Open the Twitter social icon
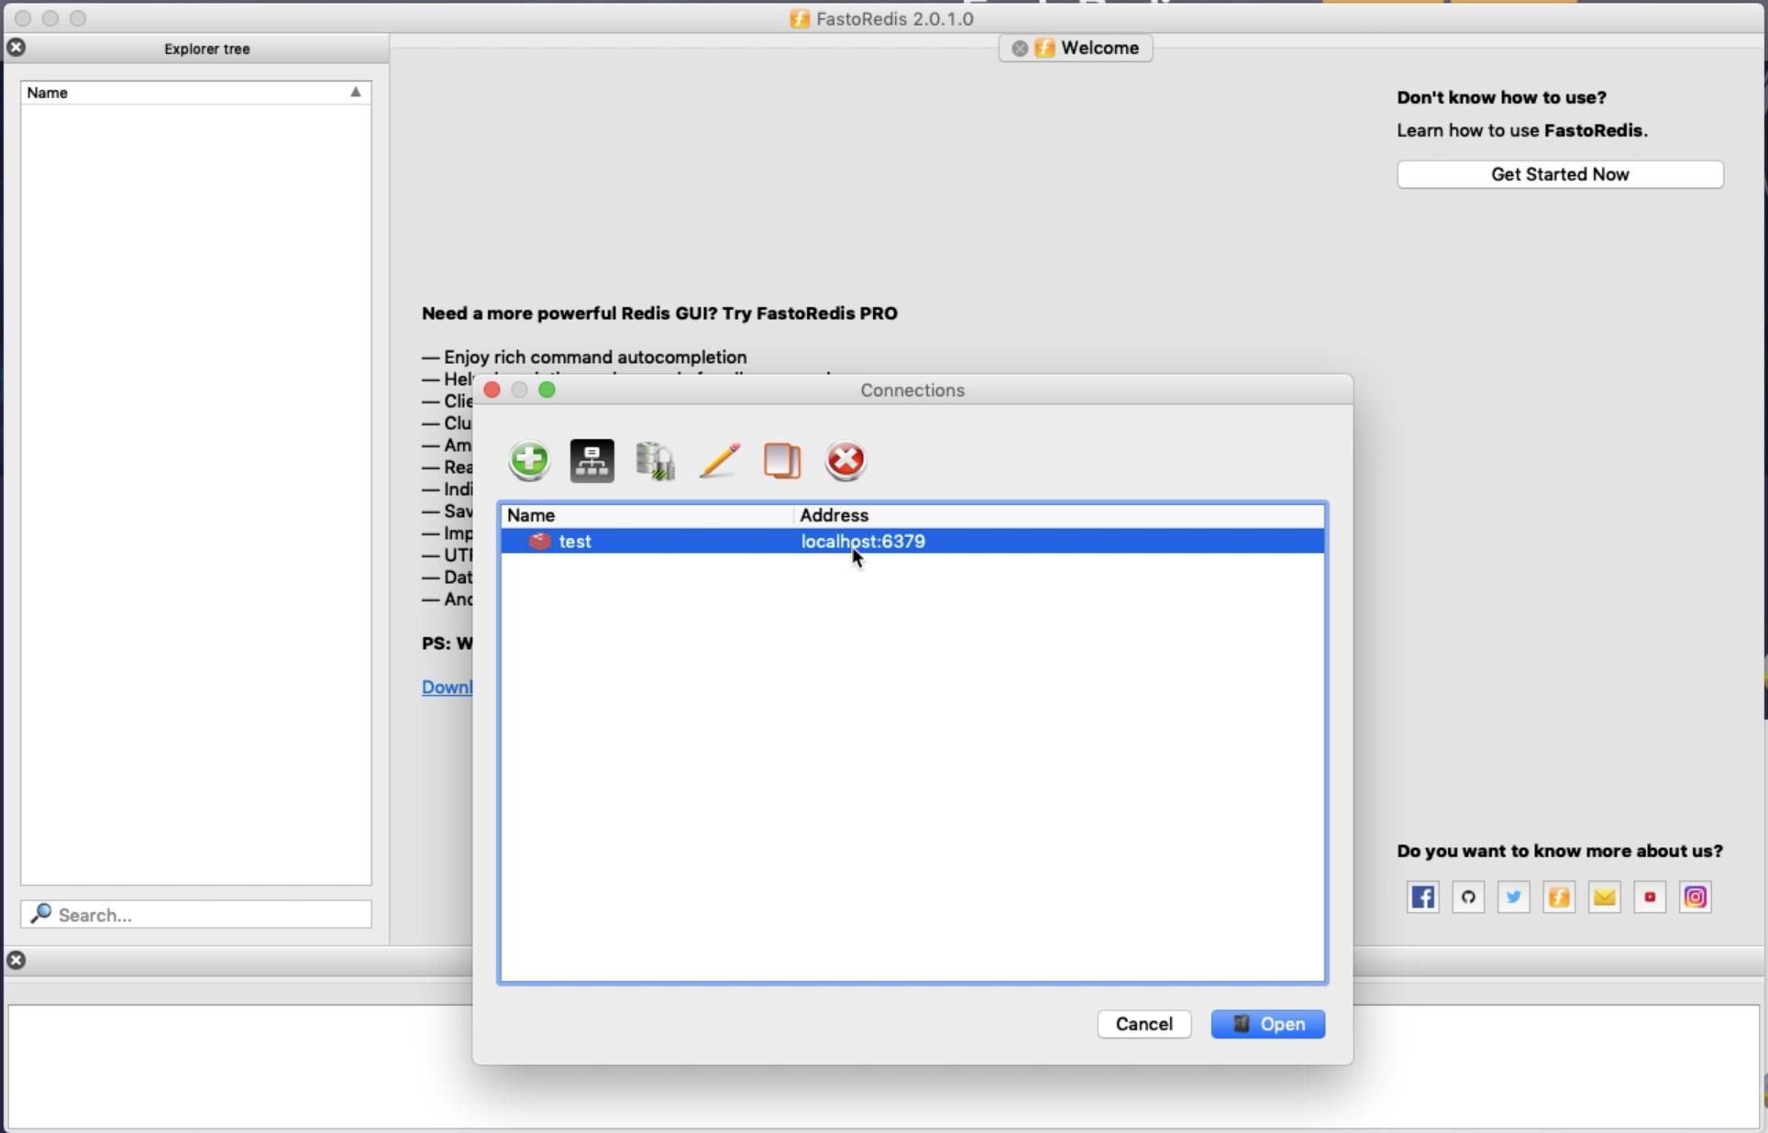The width and height of the screenshot is (1768, 1133). click(1514, 897)
